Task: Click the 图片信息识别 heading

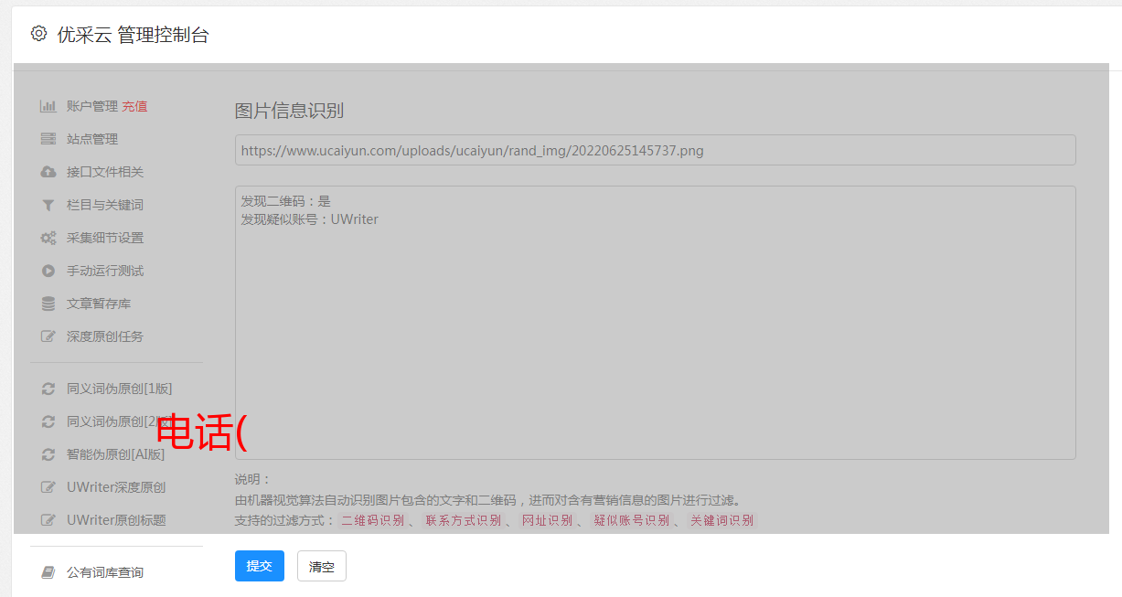Action: 289,111
